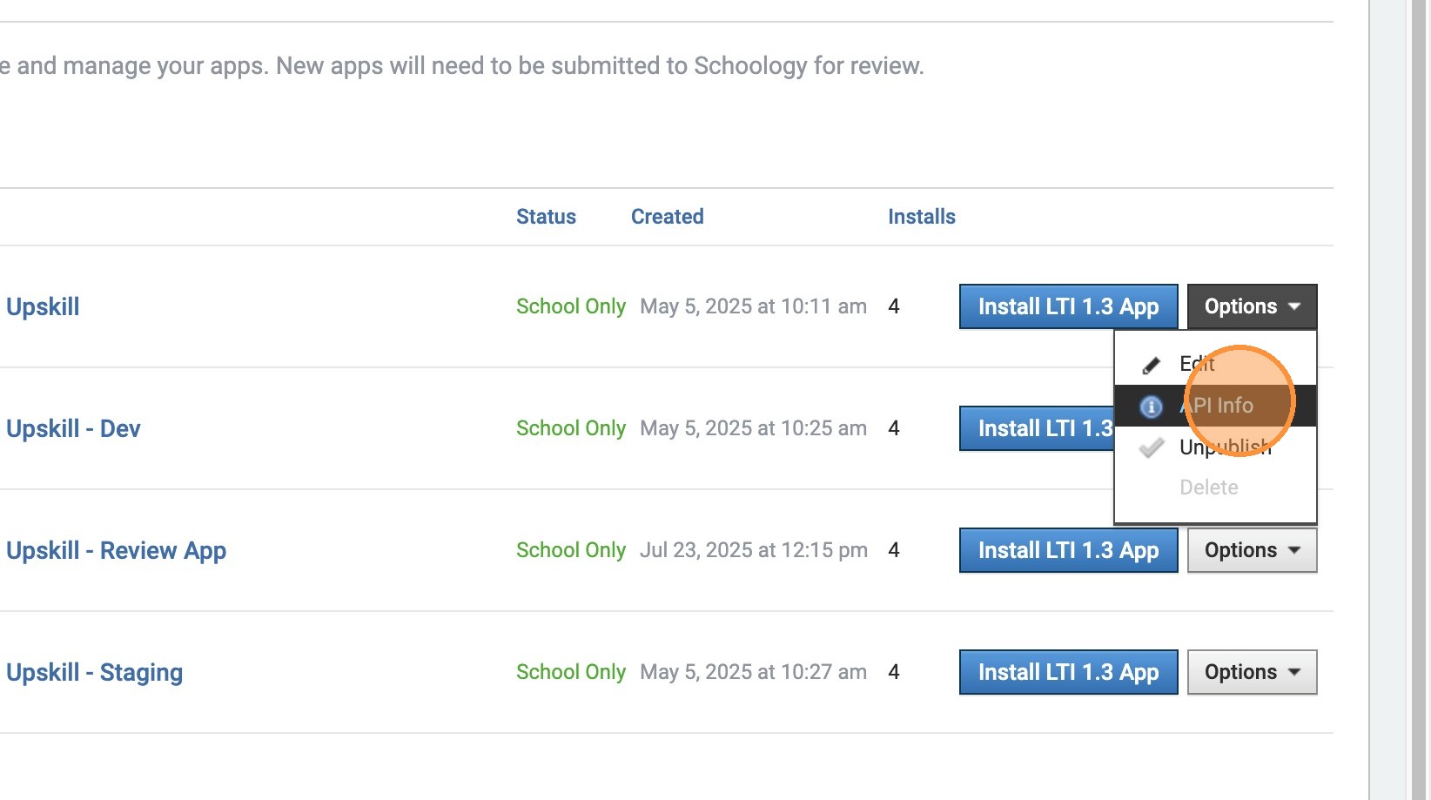The height and width of the screenshot is (800, 1431).
Task: Click the vertical scrollbar at right edge
Action: coord(1419,400)
